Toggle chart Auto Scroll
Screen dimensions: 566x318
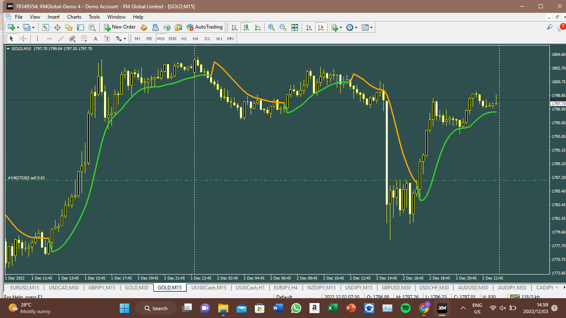point(309,27)
